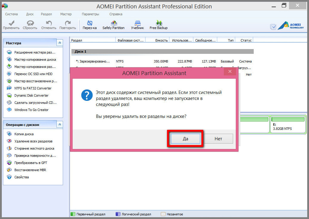Click the Раздел column header
Screen dimensions: 309x219
point(93,40)
